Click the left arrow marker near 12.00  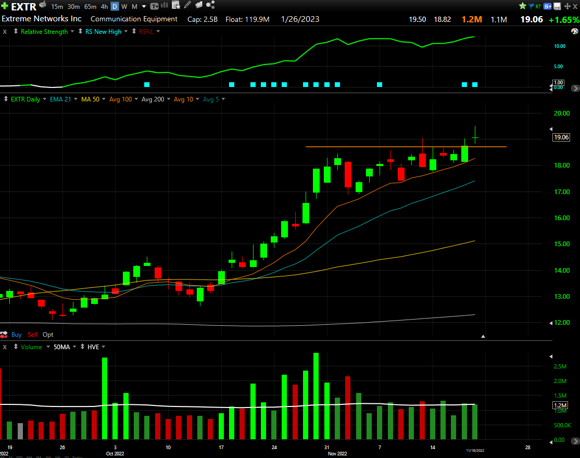(x=551, y=323)
